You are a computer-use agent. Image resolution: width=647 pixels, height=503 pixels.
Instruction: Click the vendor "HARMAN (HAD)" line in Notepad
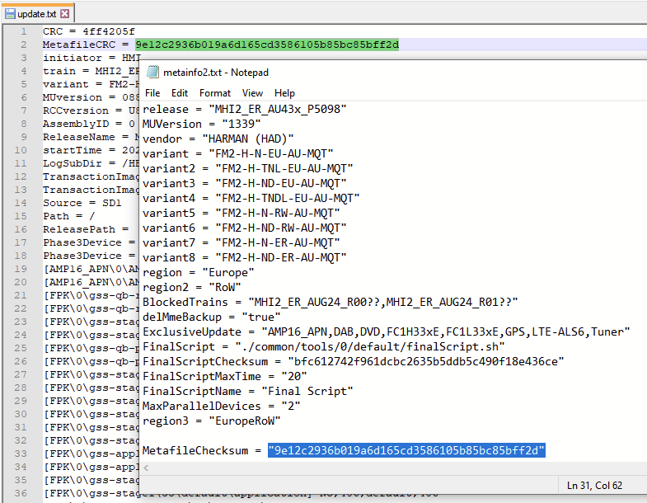(218, 139)
